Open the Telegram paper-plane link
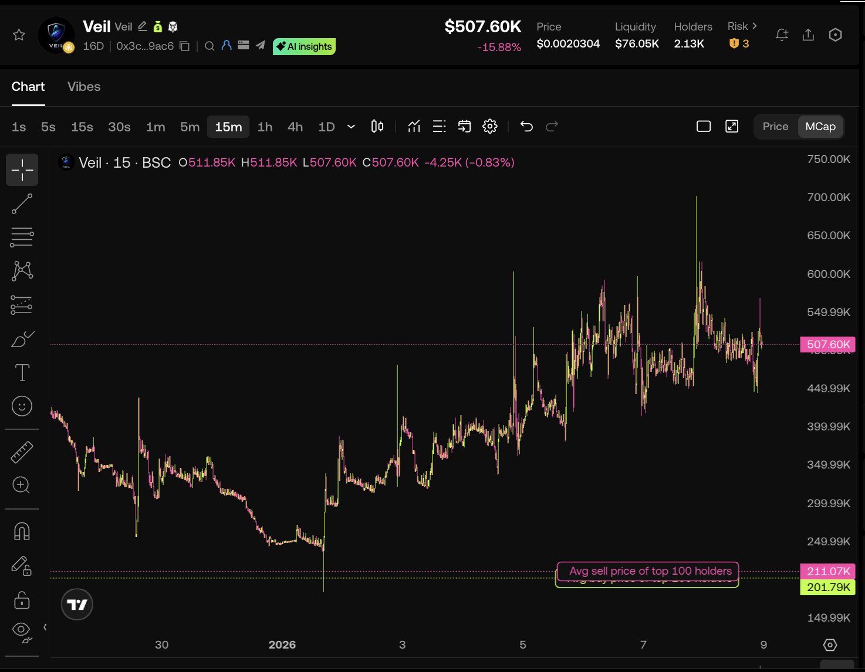This screenshot has width=865, height=672. tap(261, 45)
